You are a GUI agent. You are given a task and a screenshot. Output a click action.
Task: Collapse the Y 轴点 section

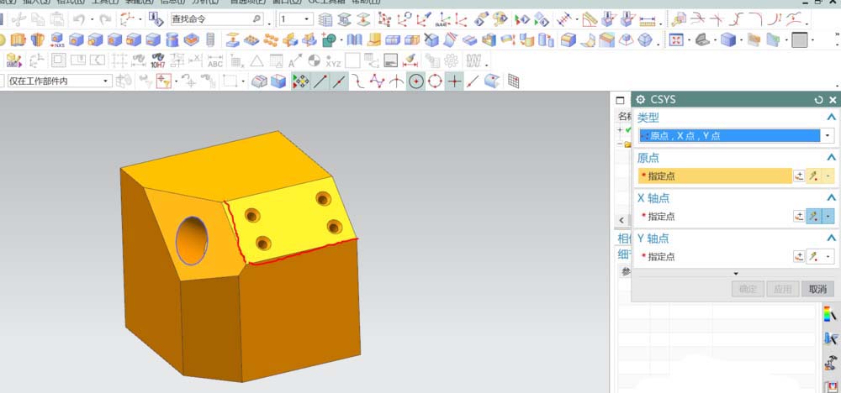(832, 238)
